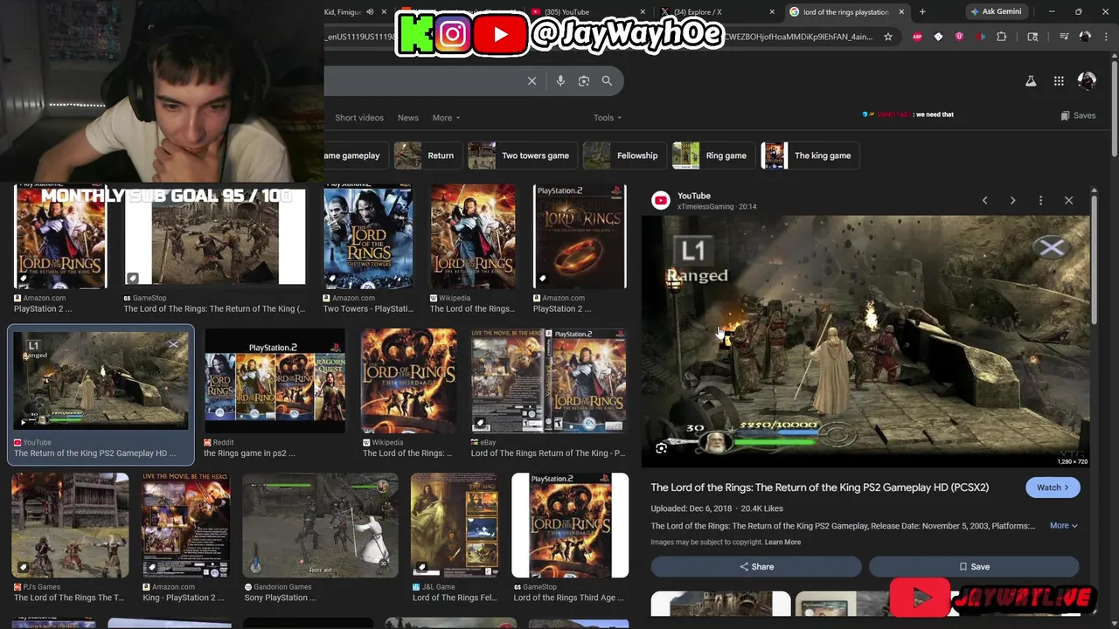
Task: Mute the tab playing audio
Action: pyautogui.click(x=370, y=11)
